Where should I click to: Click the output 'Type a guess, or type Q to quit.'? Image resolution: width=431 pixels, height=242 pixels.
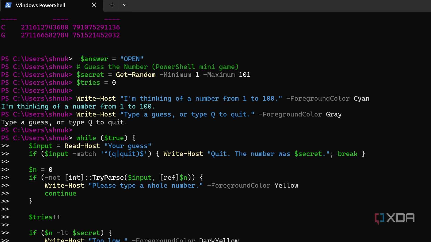tap(64, 122)
